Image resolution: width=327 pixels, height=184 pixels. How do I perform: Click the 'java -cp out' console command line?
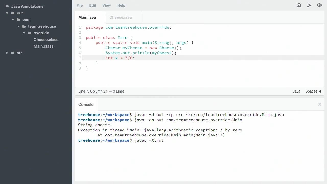(x=160, y=120)
